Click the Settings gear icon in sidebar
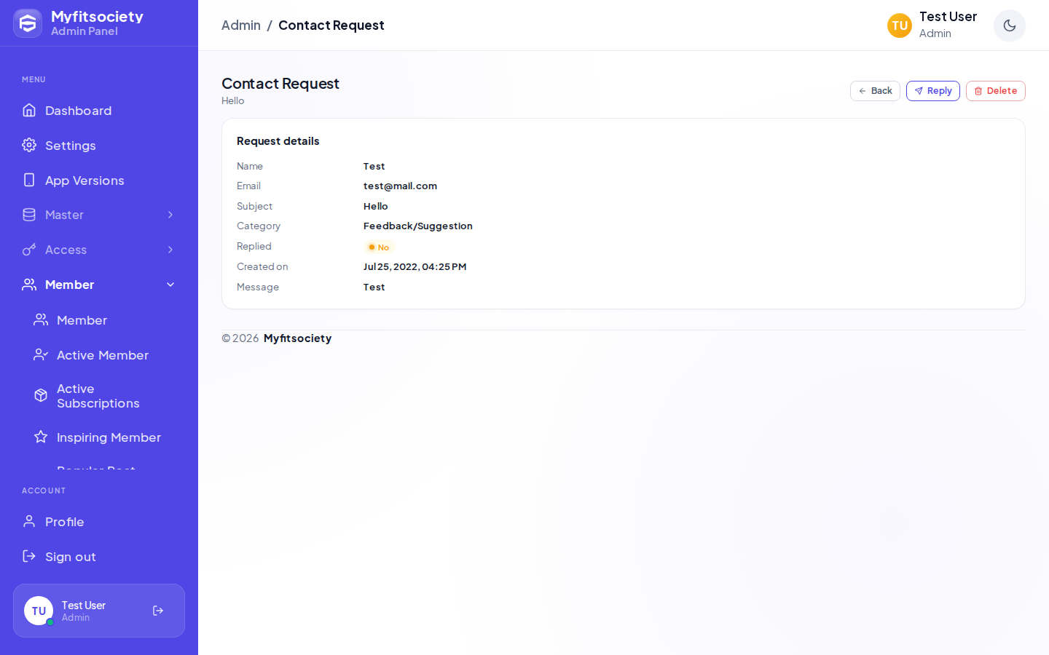The height and width of the screenshot is (655, 1049). 29,145
